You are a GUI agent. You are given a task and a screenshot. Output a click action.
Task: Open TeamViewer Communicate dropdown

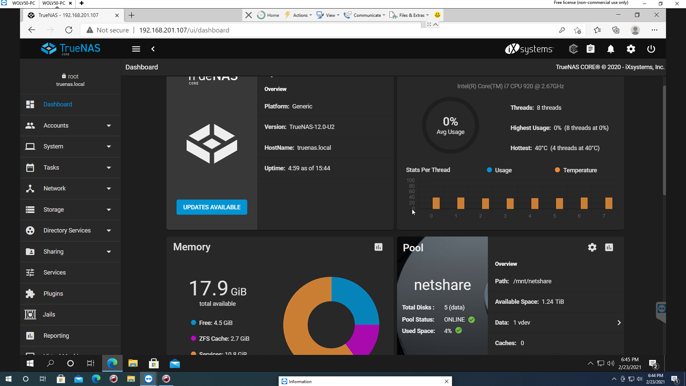click(x=364, y=15)
